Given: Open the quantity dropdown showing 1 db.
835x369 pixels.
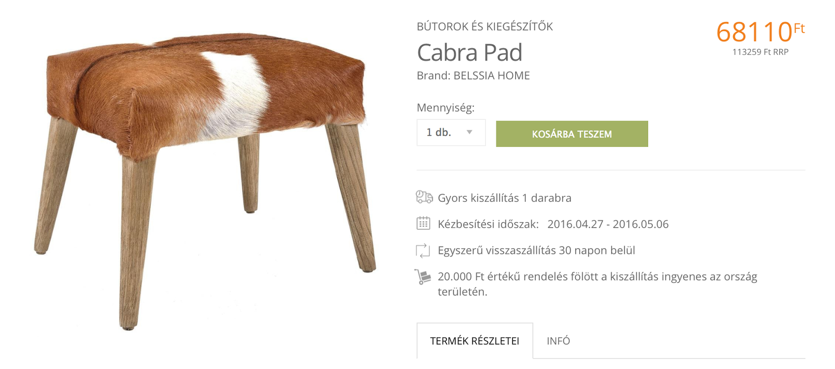Looking at the screenshot, I should [451, 132].
